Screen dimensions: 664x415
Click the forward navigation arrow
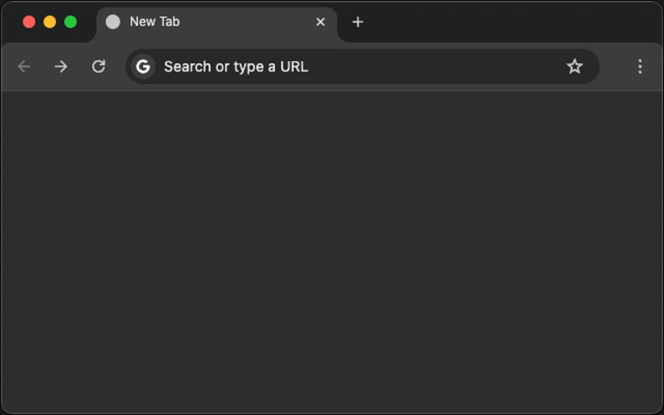coord(61,66)
